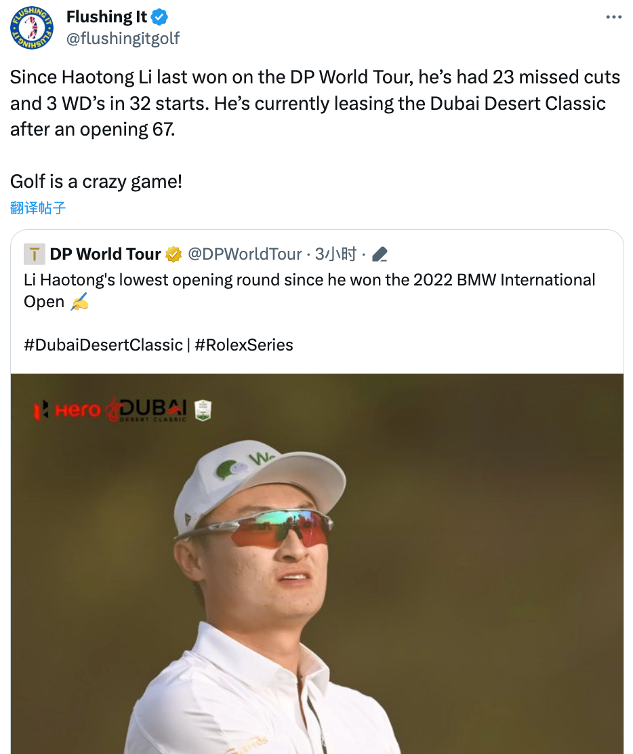
Task: Open the Flushing It display name
Action: 106,17
